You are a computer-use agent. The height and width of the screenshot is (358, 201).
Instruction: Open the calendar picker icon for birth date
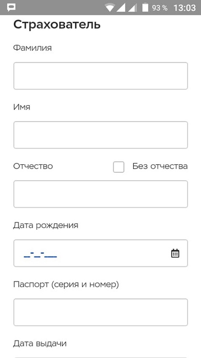pyautogui.click(x=175, y=253)
